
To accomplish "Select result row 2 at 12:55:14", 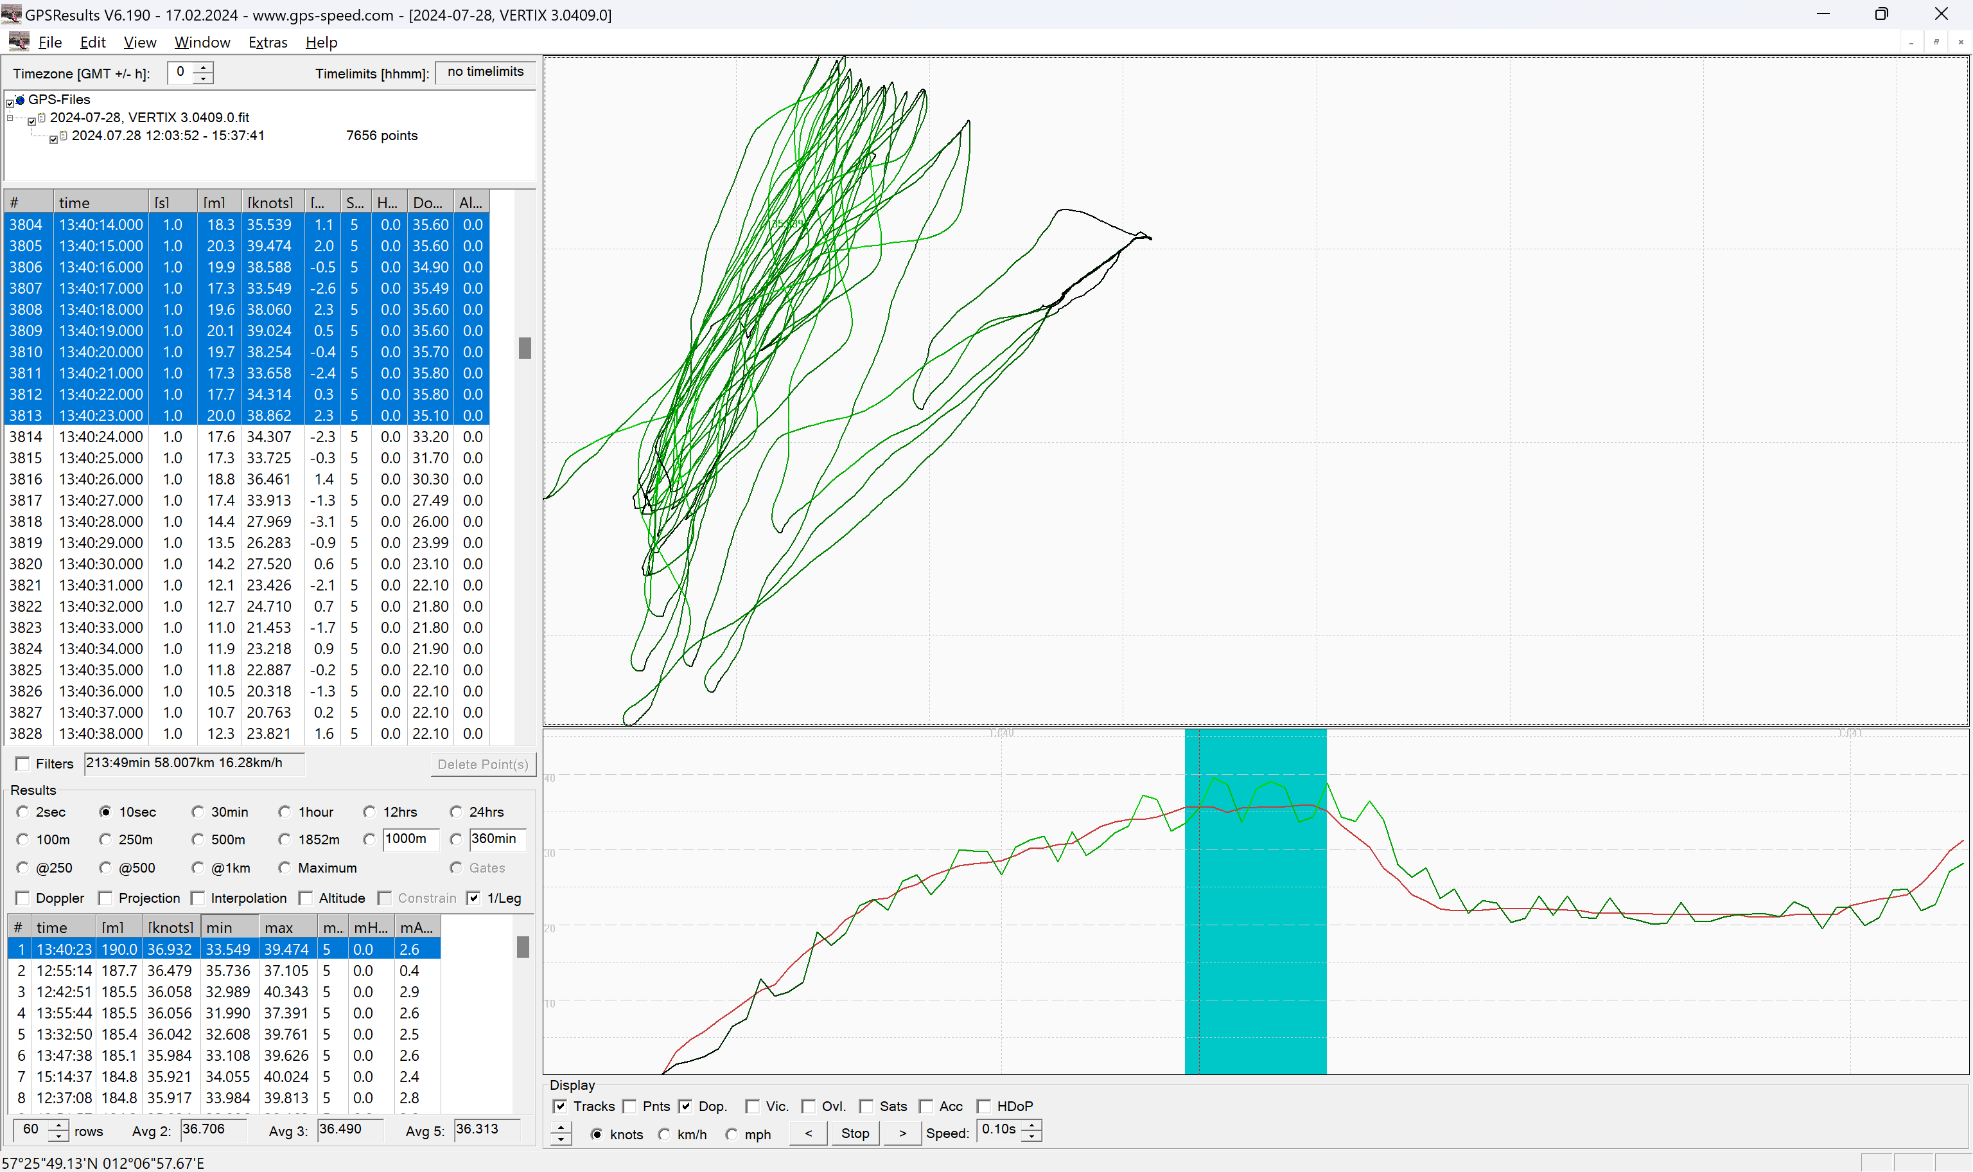I will tap(224, 971).
